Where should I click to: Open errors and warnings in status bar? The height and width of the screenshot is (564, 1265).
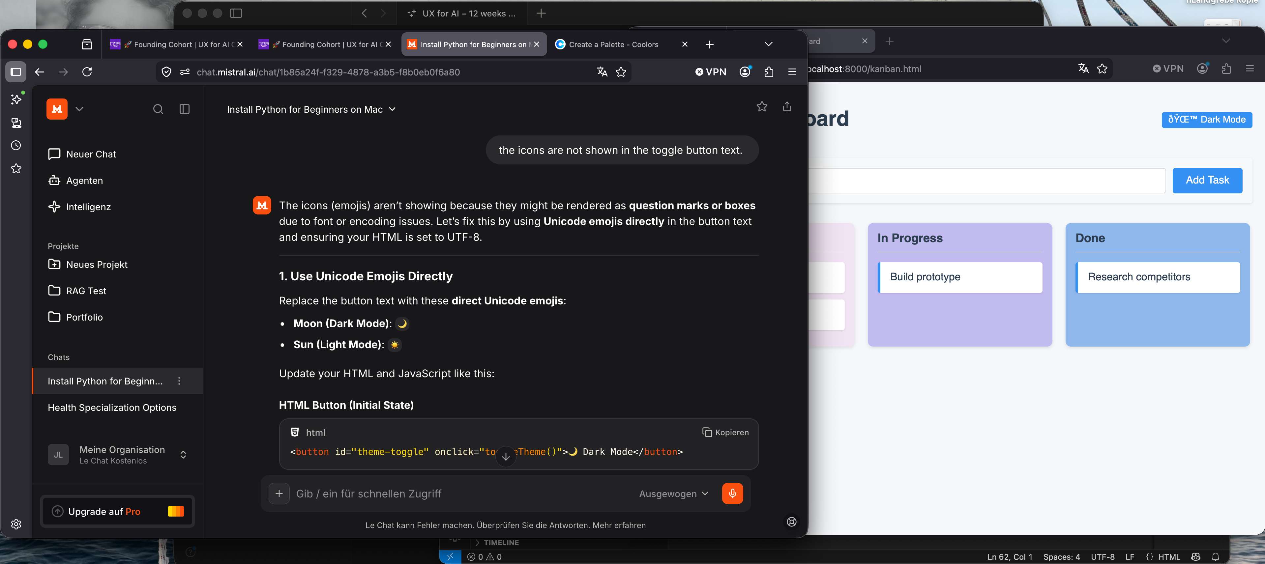click(484, 557)
